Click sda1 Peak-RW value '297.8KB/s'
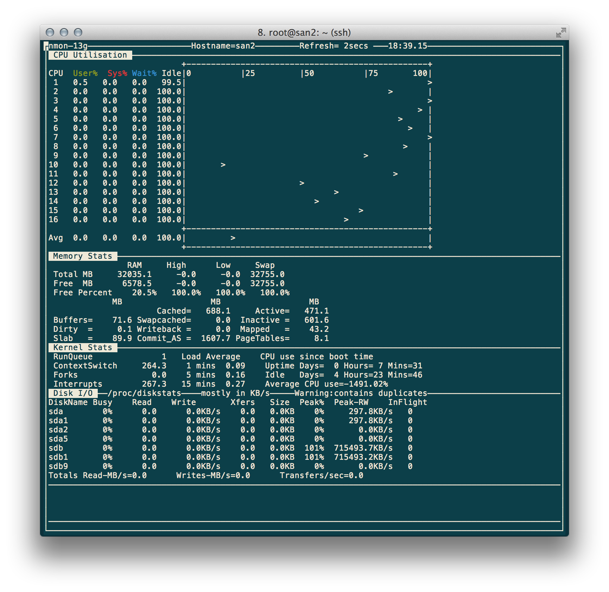The image size is (609, 592). 371,420
